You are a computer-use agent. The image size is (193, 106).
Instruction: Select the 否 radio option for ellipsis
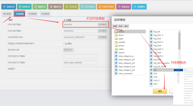coord(69,43)
